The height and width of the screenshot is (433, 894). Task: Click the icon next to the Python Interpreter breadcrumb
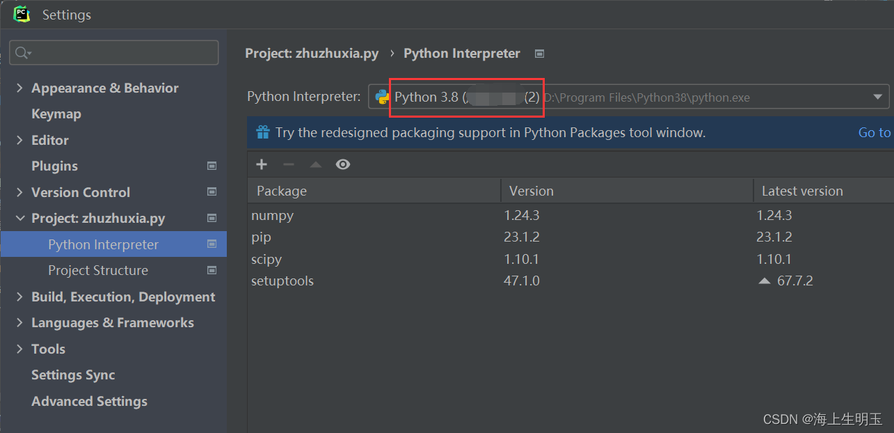pos(539,54)
